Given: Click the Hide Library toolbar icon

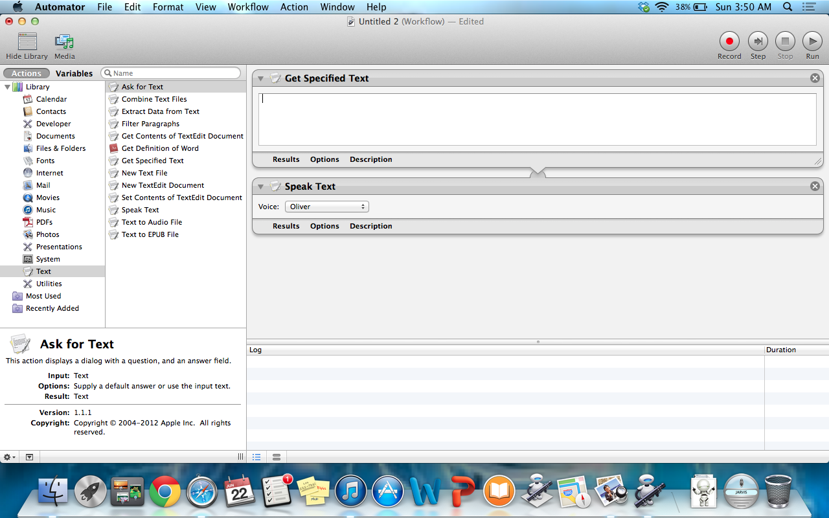Looking at the screenshot, I should (x=27, y=42).
